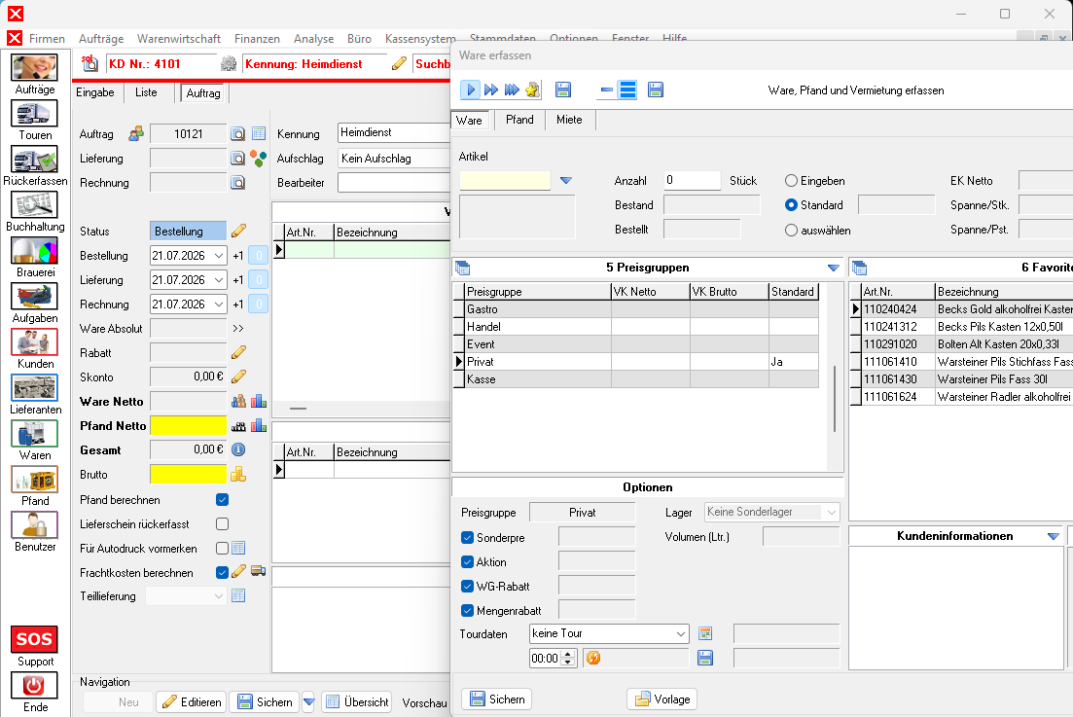Image resolution: width=1073 pixels, height=717 pixels.
Task: Uncheck the Sonderpre checkbox
Action: point(467,538)
